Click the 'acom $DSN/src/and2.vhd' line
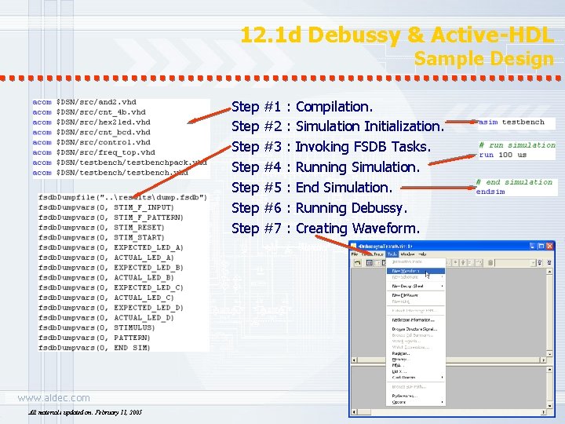The height and width of the screenshot is (424, 565). [x=84, y=102]
